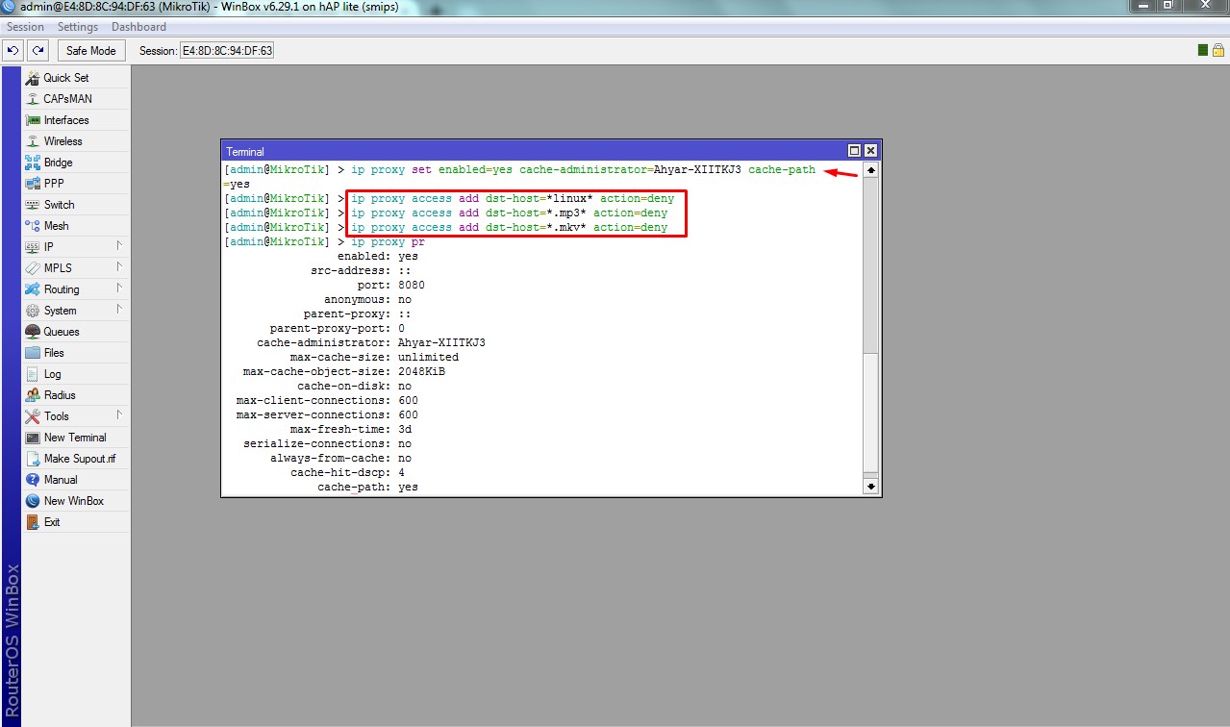Open the Session menu
The width and height of the screenshot is (1230, 727).
[26, 27]
